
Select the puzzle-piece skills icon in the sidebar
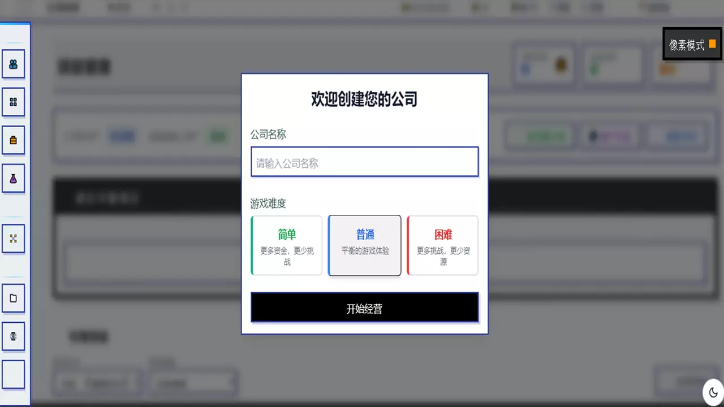pyautogui.click(x=13, y=238)
